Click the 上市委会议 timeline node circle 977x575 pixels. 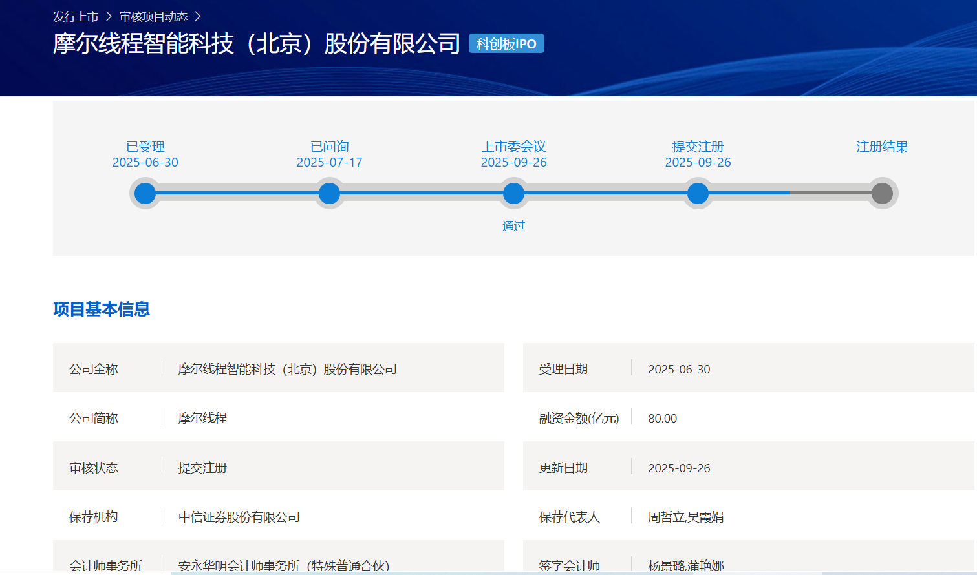pos(514,193)
